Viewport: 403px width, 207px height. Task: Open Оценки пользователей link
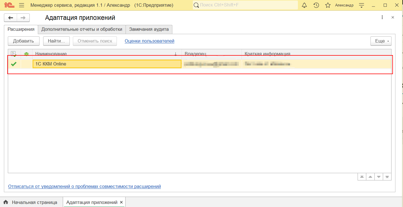tap(149, 41)
